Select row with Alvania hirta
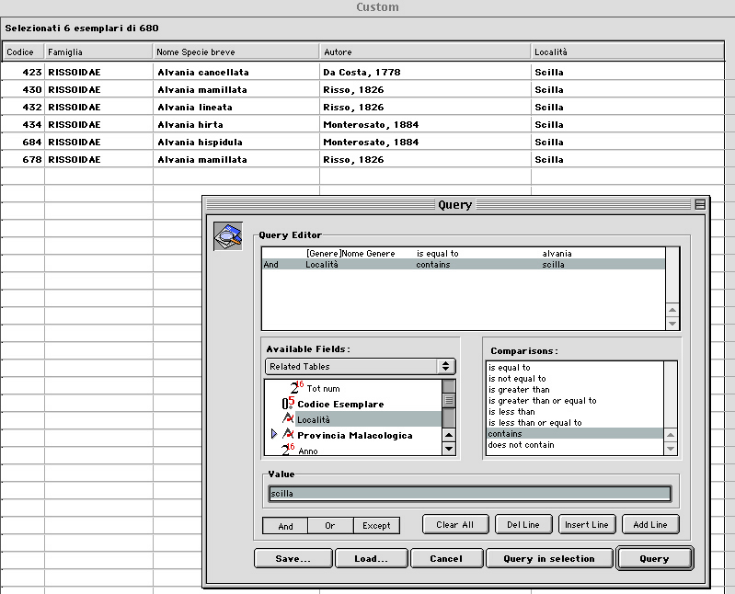The width and height of the screenshot is (735, 594). 362,124
